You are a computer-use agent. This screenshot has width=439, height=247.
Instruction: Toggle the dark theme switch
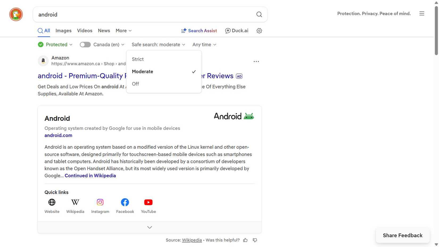85,44
